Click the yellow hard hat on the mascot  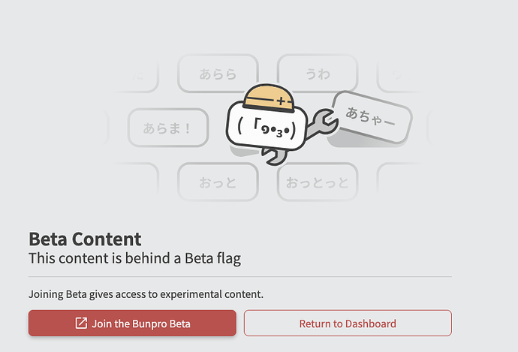[x=269, y=96]
